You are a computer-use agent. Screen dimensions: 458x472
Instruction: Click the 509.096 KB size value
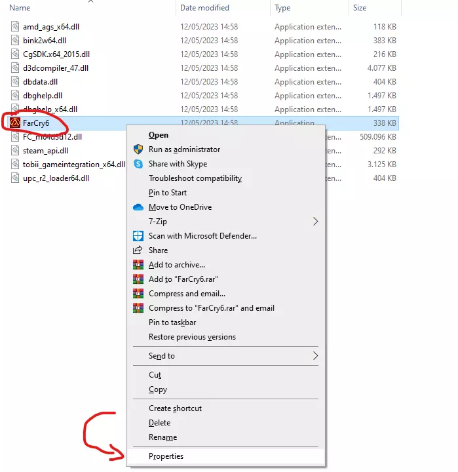click(x=378, y=136)
